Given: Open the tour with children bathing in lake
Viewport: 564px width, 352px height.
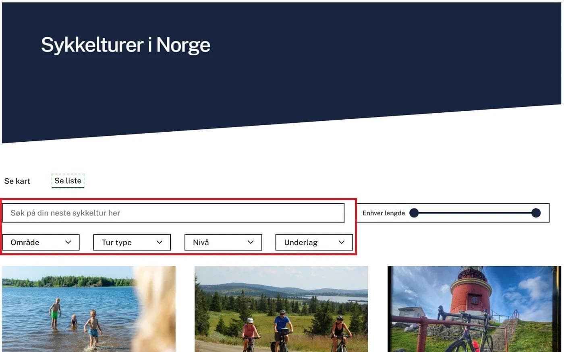Looking at the screenshot, I should point(89,309).
